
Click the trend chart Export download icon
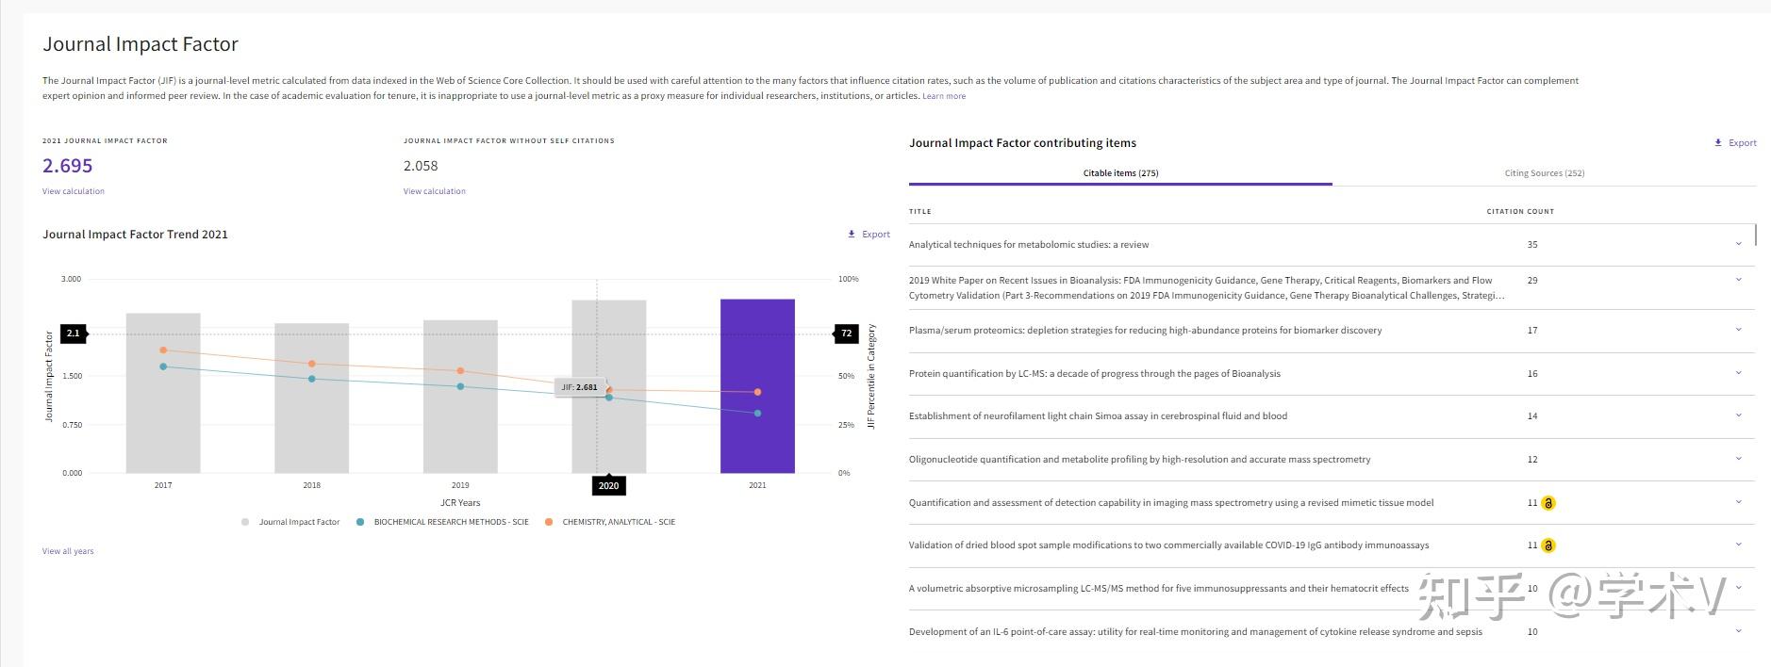coord(852,235)
